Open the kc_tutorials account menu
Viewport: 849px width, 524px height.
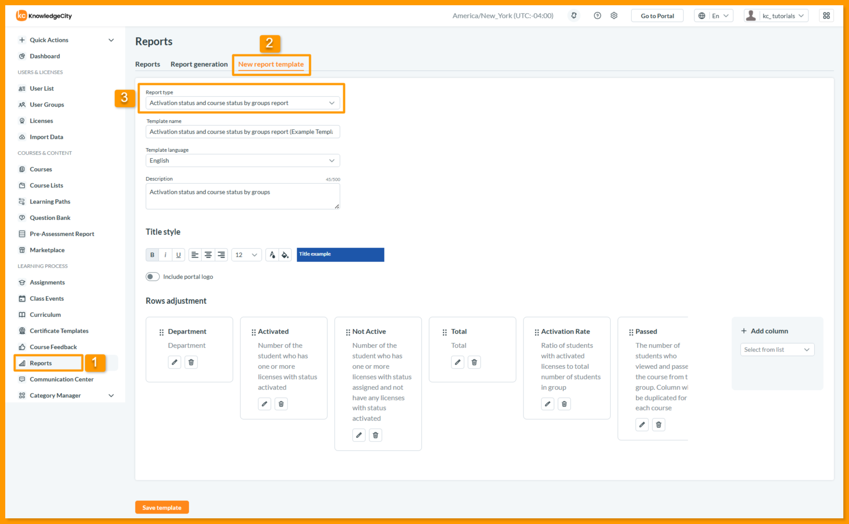[776, 16]
